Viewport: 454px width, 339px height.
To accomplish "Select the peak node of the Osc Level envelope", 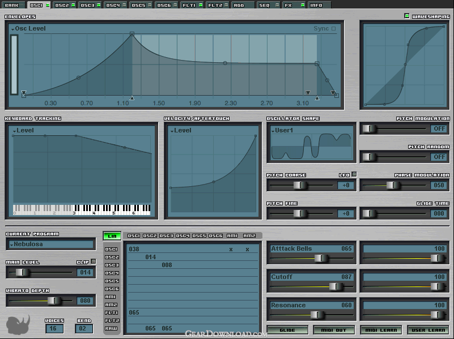I will click(x=132, y=35).
